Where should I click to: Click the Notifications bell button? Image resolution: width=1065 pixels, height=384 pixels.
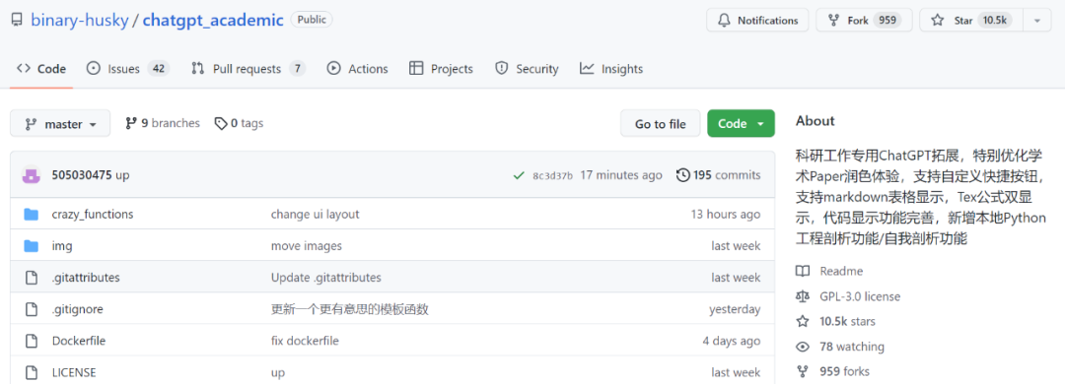pyautogui.click(x=757, y=21)
